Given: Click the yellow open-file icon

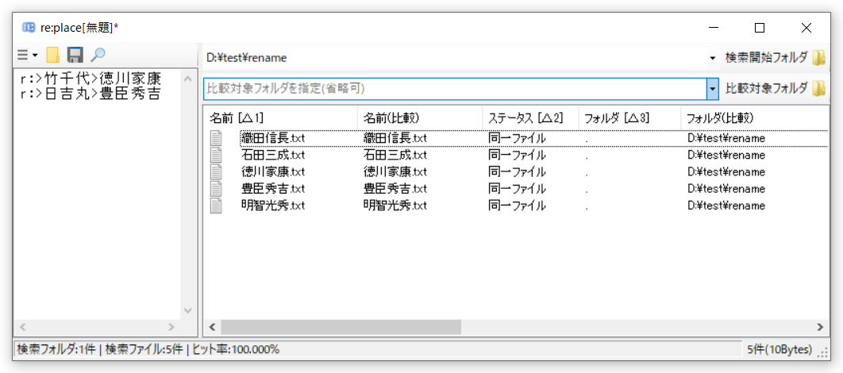Looking at the screenshot, I should [x=52, y=55].
